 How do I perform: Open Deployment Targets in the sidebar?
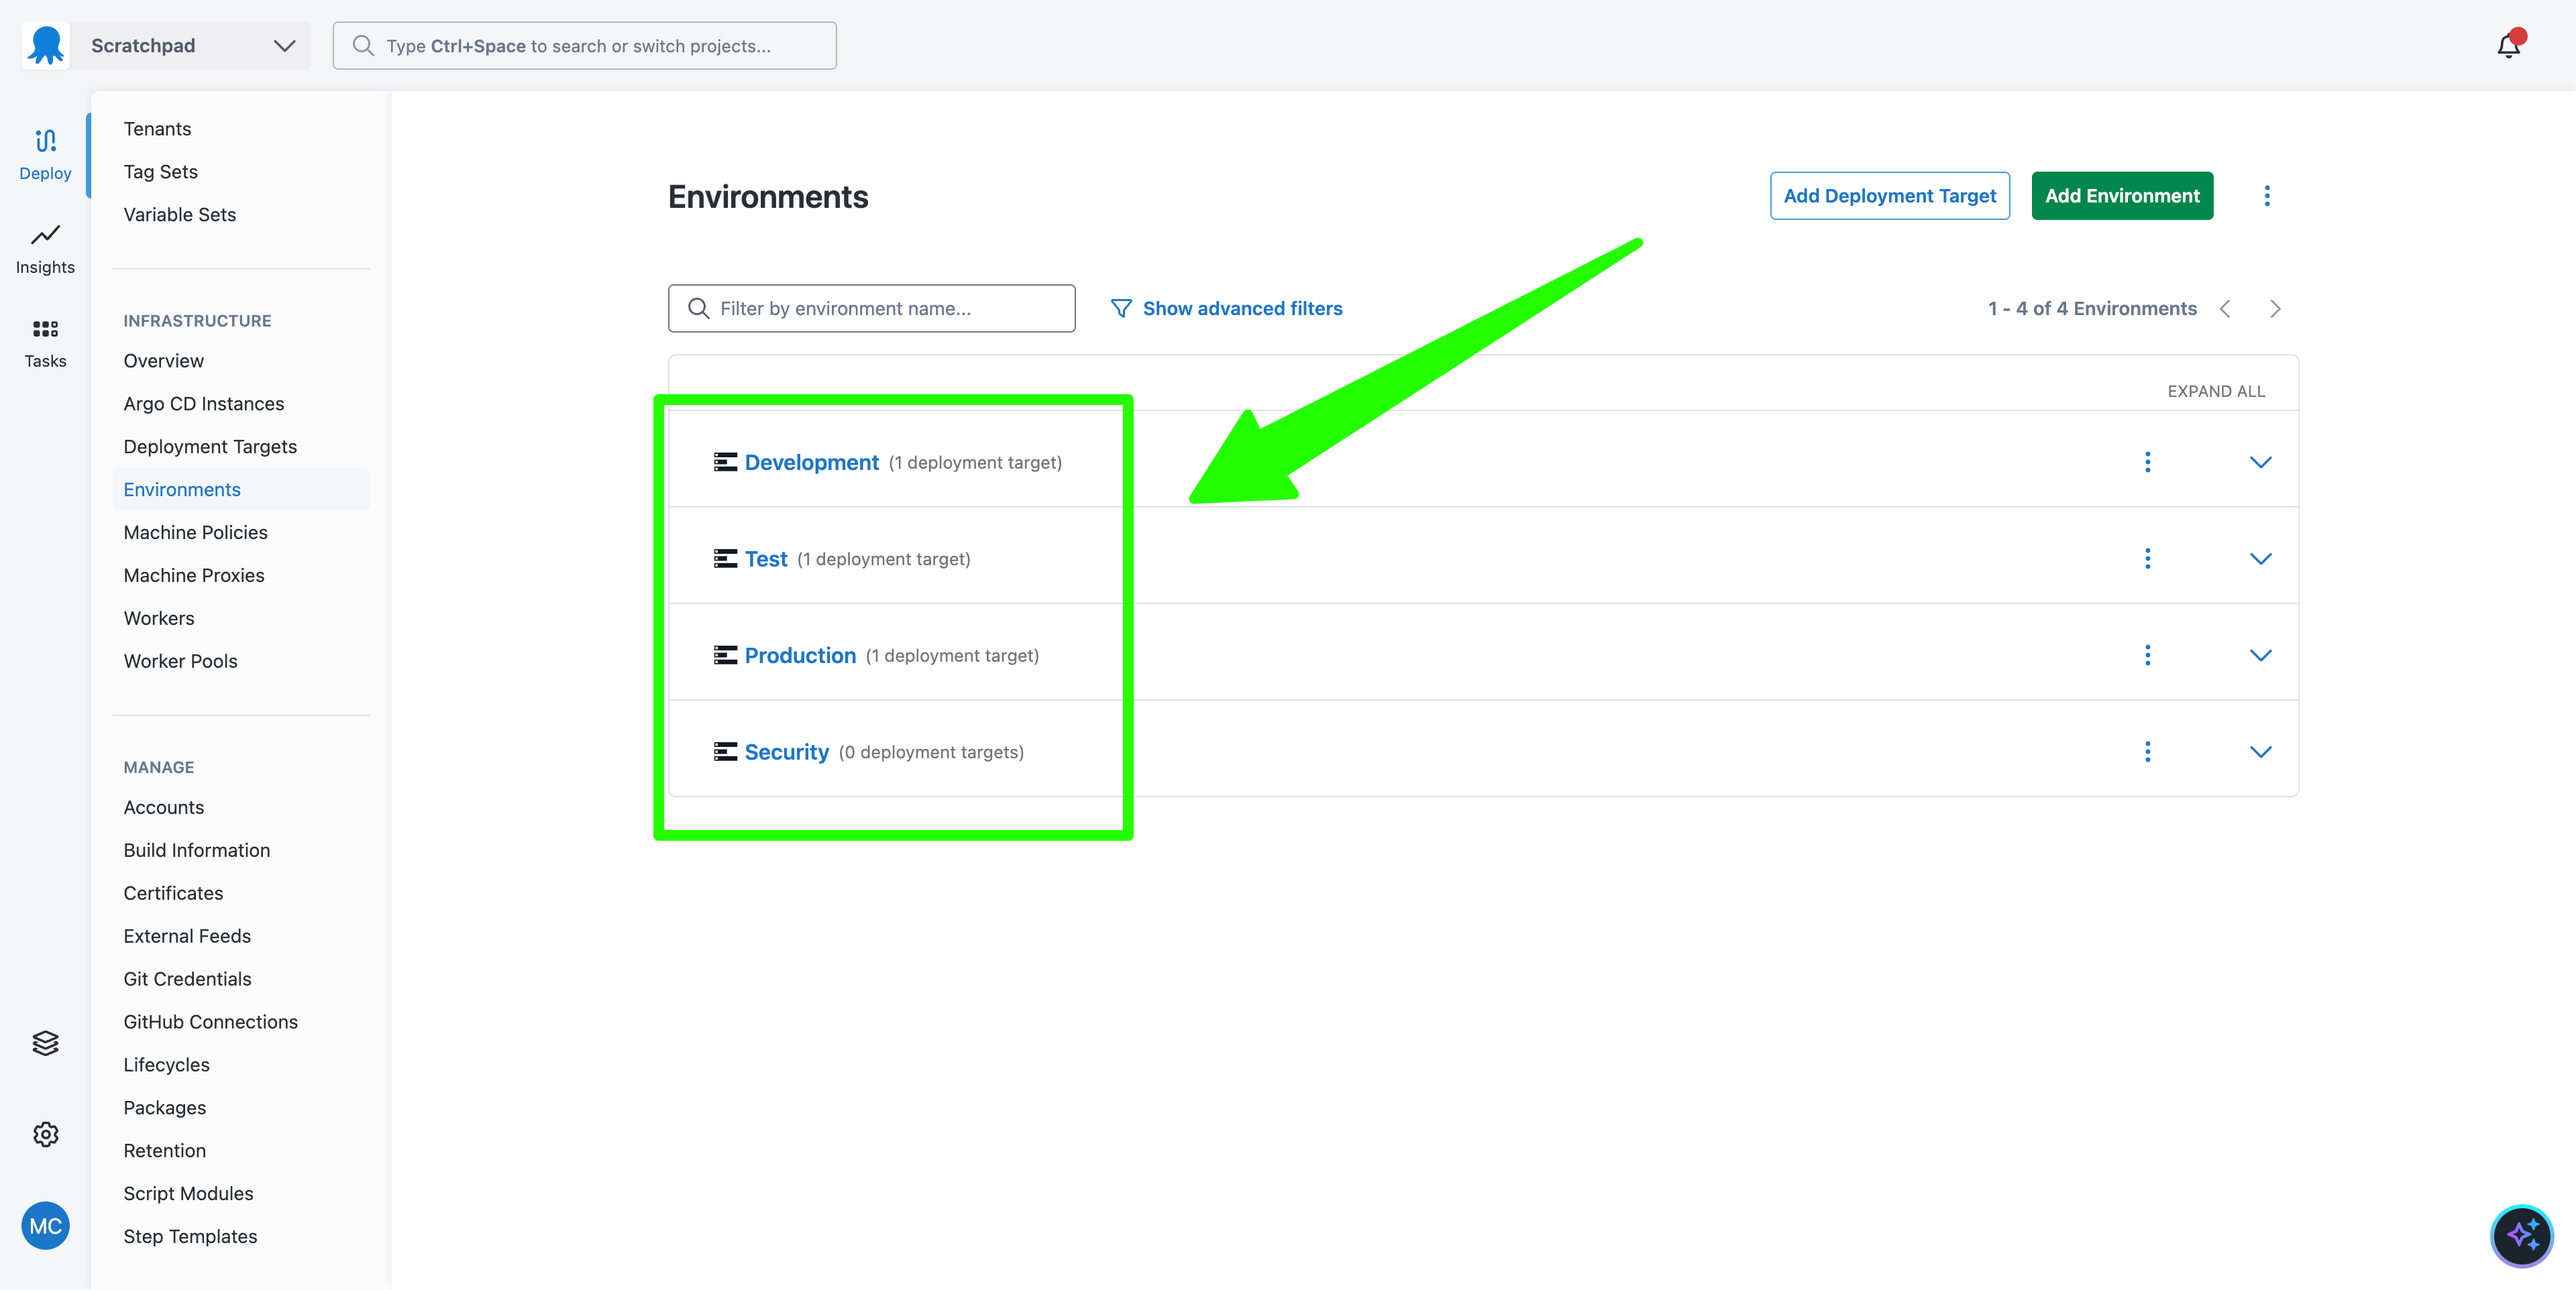click(x=210, y=447)
